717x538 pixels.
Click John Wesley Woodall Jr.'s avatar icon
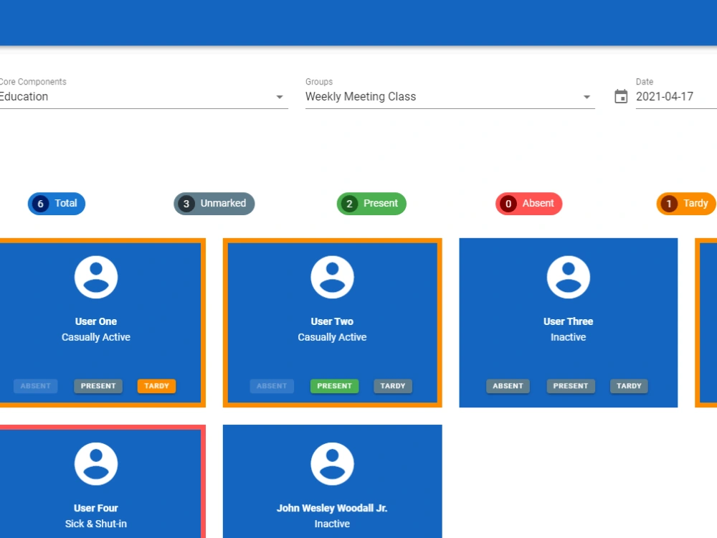332,463
